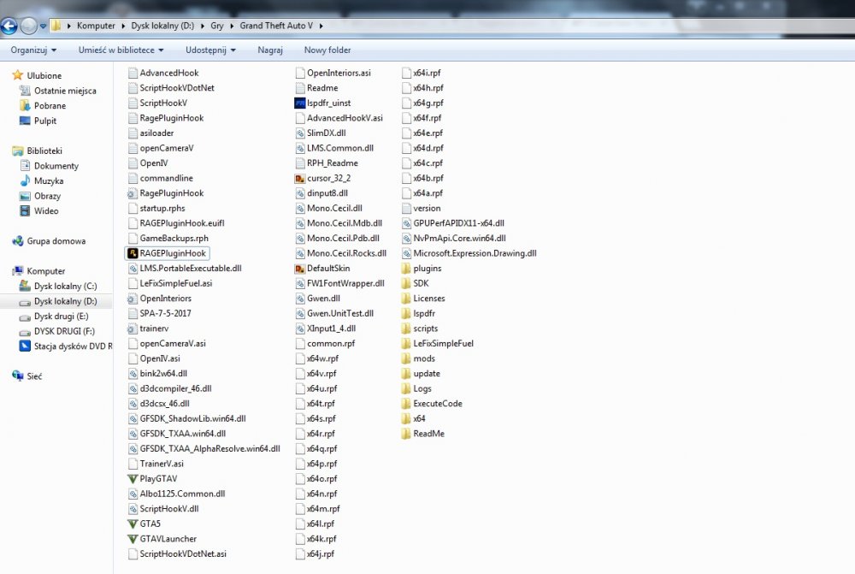Open Stacja dysków DVD in the sidebar
Image resolution: width=855 pixels, height=574 pixels.
point(73,346)
